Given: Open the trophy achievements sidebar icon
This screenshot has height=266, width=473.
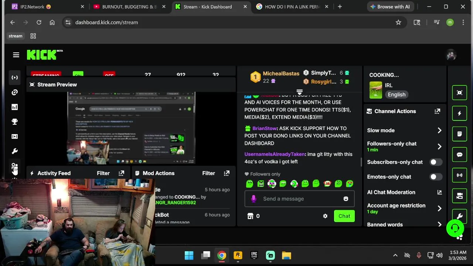Looking at the screenshot, I should [14, 122].
